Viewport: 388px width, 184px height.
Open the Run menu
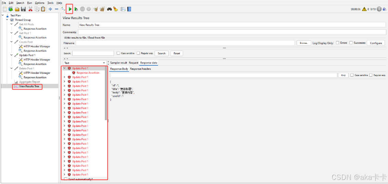29,3
